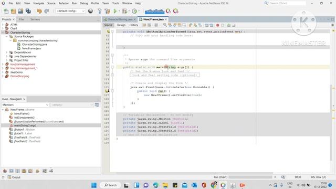Toggle sort by name in Navigator
This screenshot has height=189, width=336.
(x=45, y=171)
